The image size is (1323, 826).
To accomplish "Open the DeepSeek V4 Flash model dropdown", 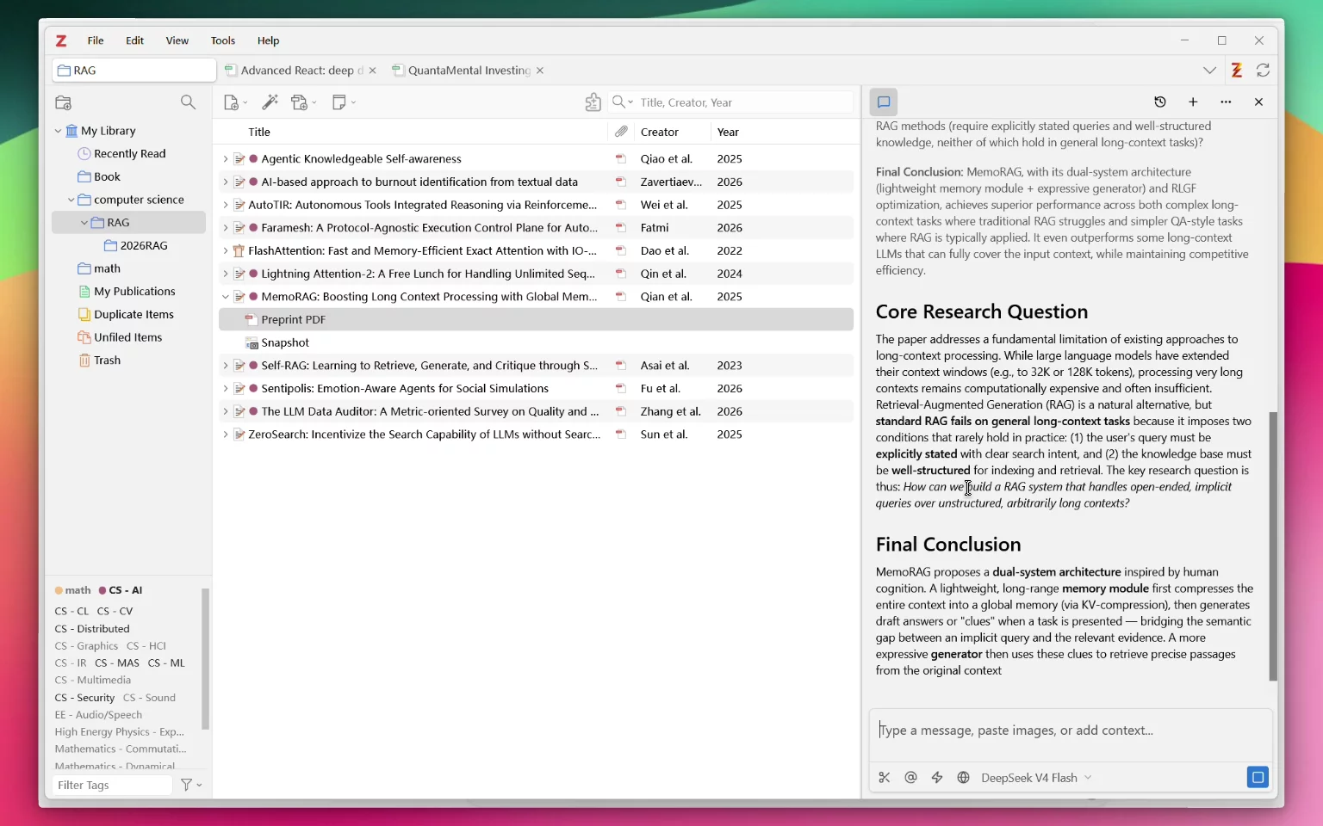I will (1036, 778).
